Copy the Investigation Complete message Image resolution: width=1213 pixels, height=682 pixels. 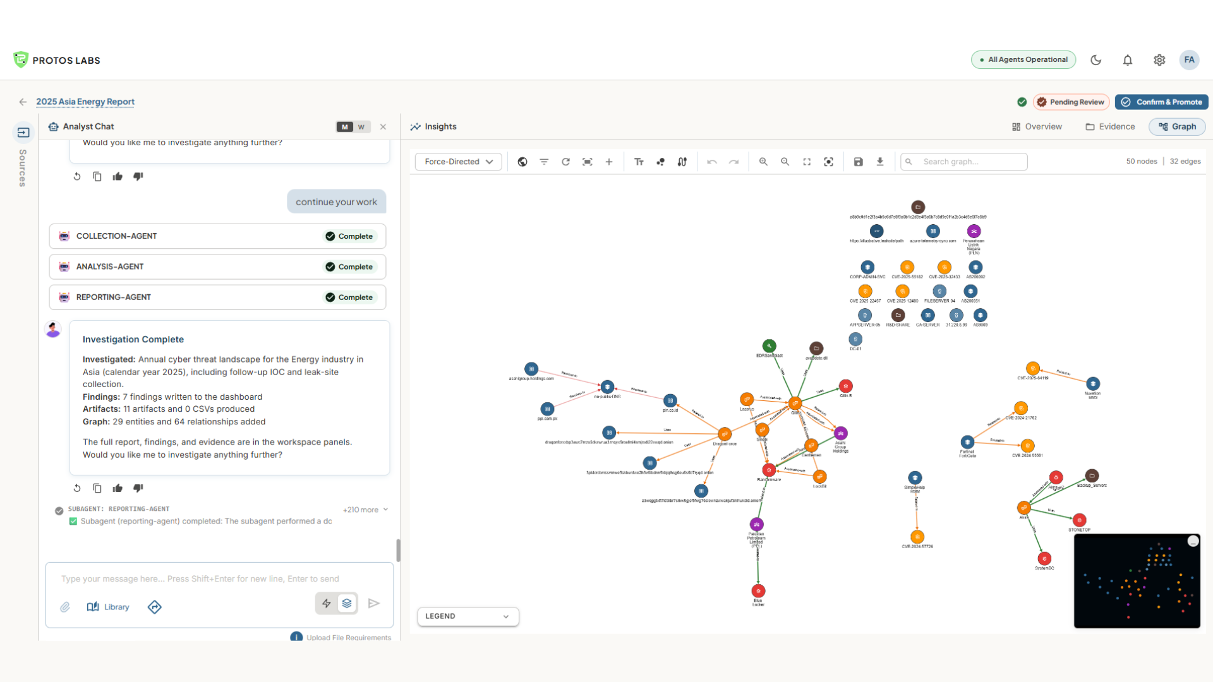click(97, 488)
